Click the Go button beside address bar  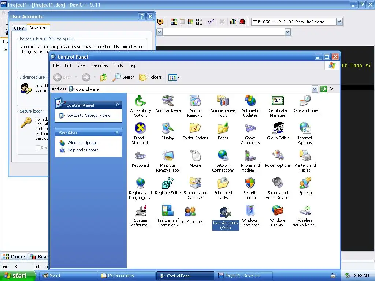327,89
